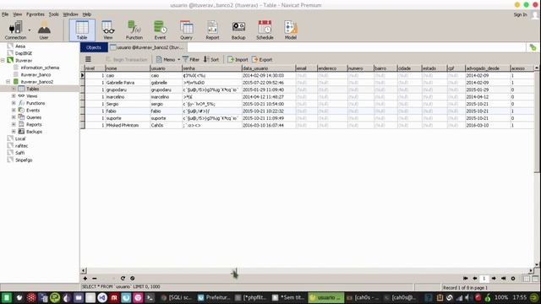The height and width of the screenshot is (304, 541).
Task: Go to the previous page of records
Action: click(475, 278)
